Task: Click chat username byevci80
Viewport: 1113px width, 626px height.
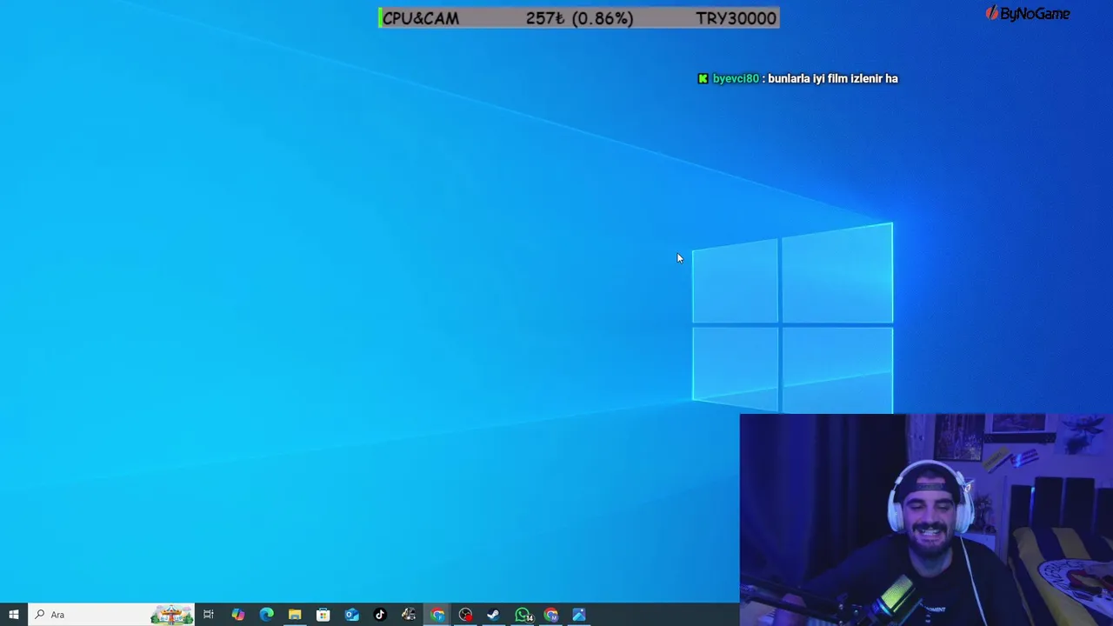Action: point(736,78)
